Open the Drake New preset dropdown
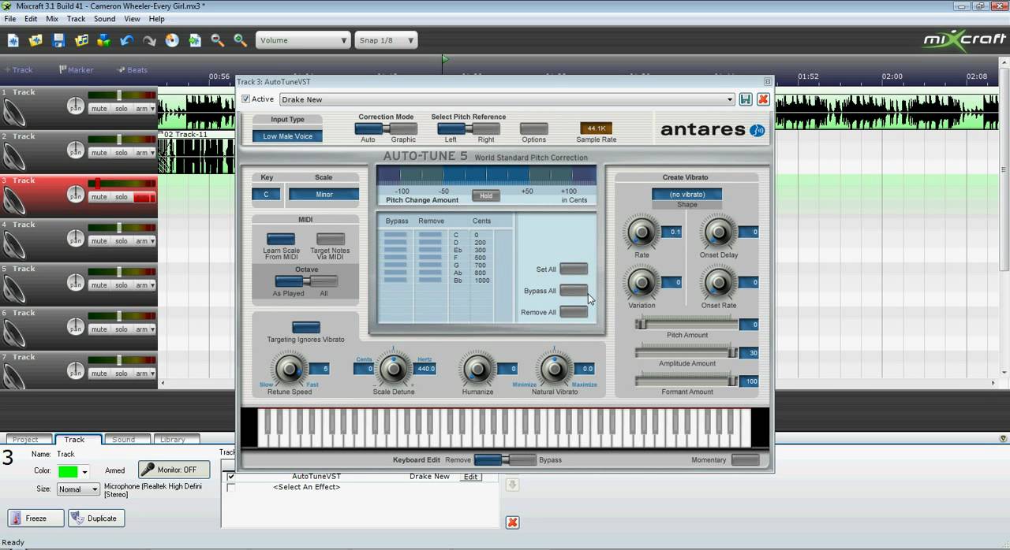Screen dimensions: 1010x550 (730, 99)
